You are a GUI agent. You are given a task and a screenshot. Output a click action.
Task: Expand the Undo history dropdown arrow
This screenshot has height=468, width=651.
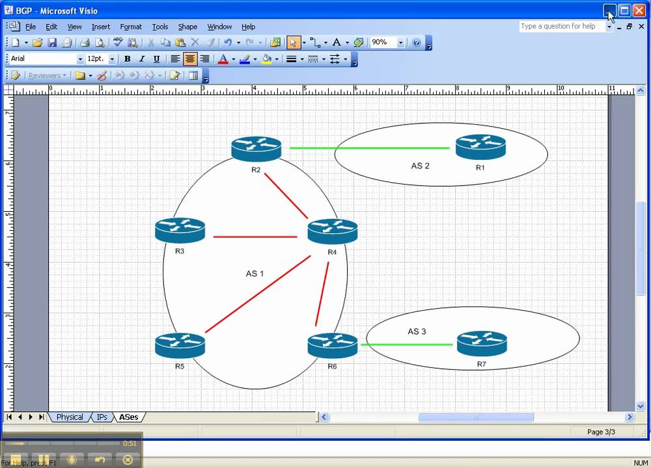tap(238, 42)
